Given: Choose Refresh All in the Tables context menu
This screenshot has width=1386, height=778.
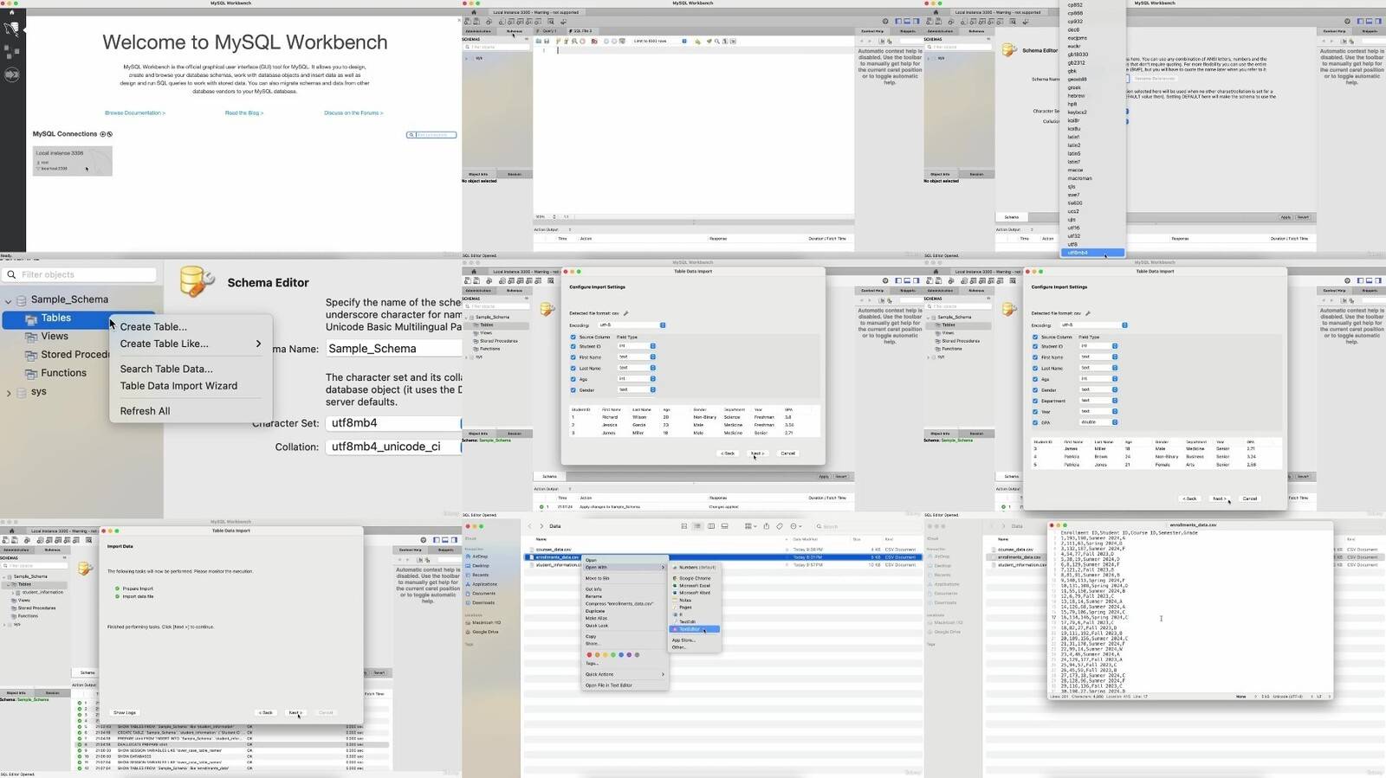Looking at the screenshot, I should tap(145, 411).
